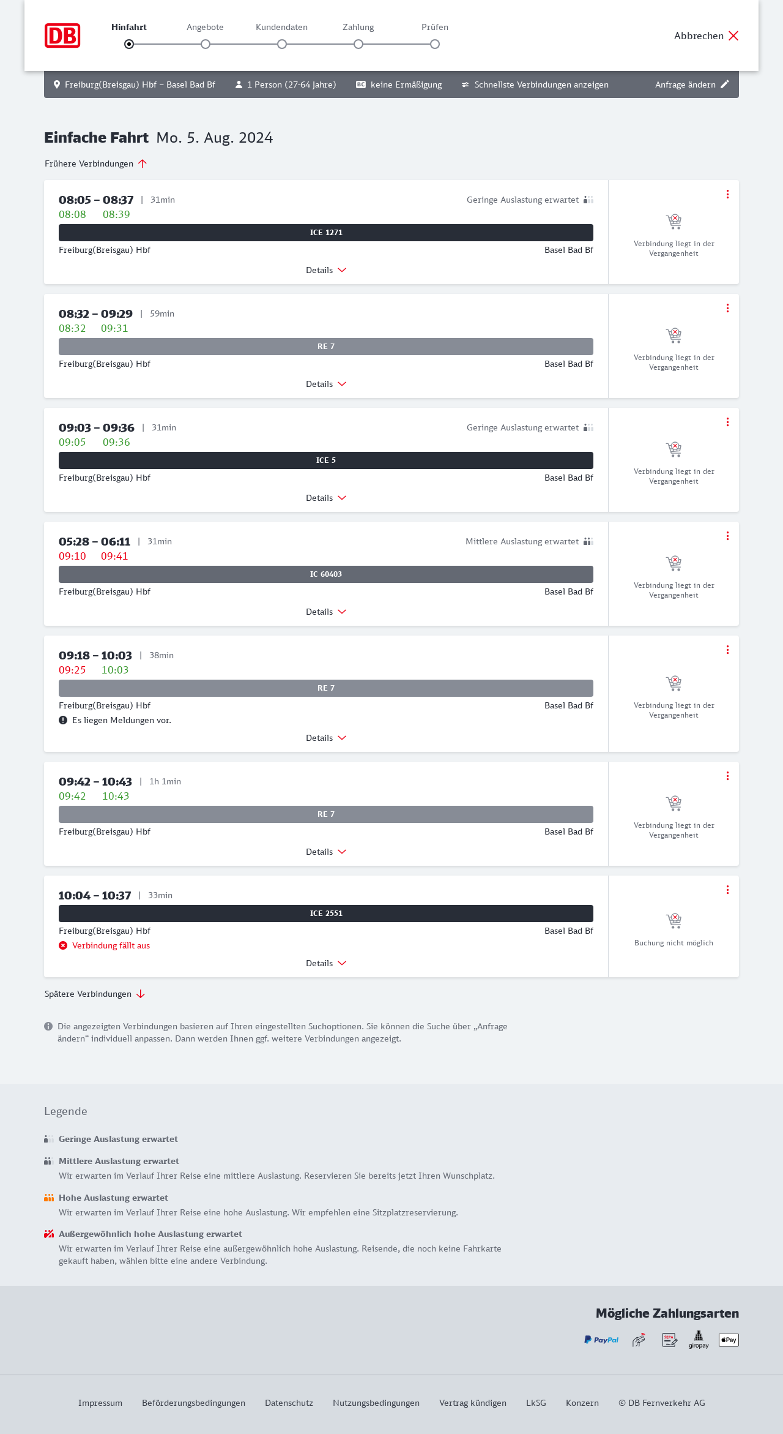The height and width of the screenshot is (1434, 783).
Task: Click the cancel X icon next to Abbrechen
Action: [x=733, y=36]
